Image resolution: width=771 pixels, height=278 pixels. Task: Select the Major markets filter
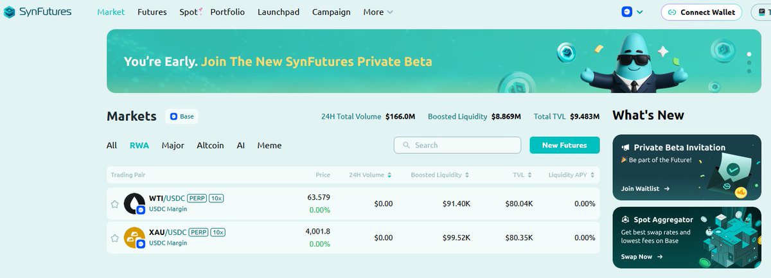click(x=173, y=146)
